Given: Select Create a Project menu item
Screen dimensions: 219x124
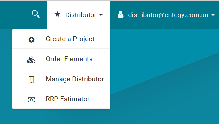Looking at the screenshot, I should (61, 39).
